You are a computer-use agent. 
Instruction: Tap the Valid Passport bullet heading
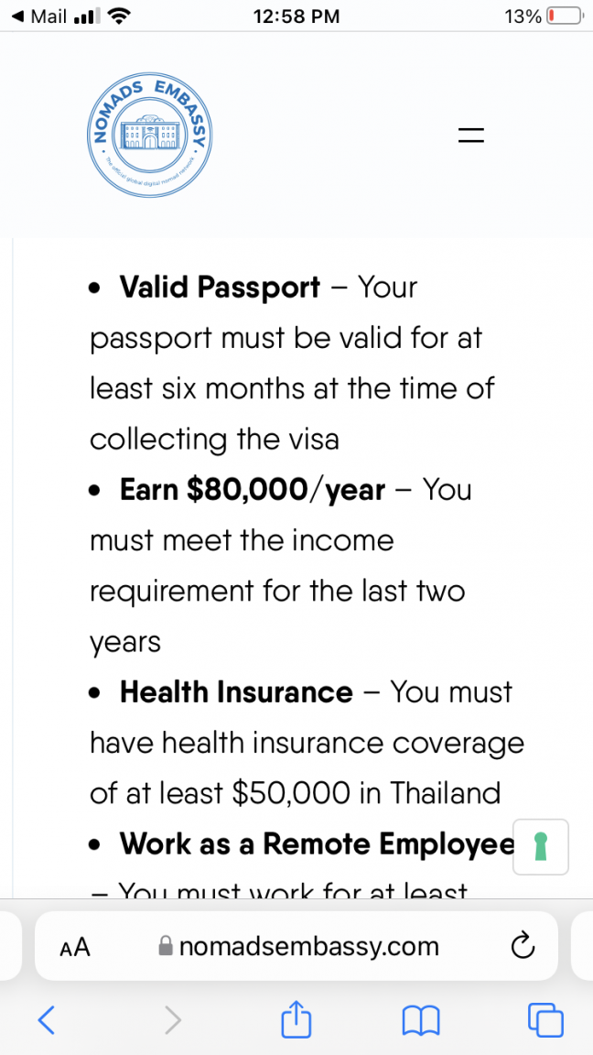[220, 288]
